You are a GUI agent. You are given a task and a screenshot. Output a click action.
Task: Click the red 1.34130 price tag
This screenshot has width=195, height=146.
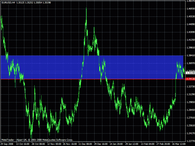coord(190,79)
